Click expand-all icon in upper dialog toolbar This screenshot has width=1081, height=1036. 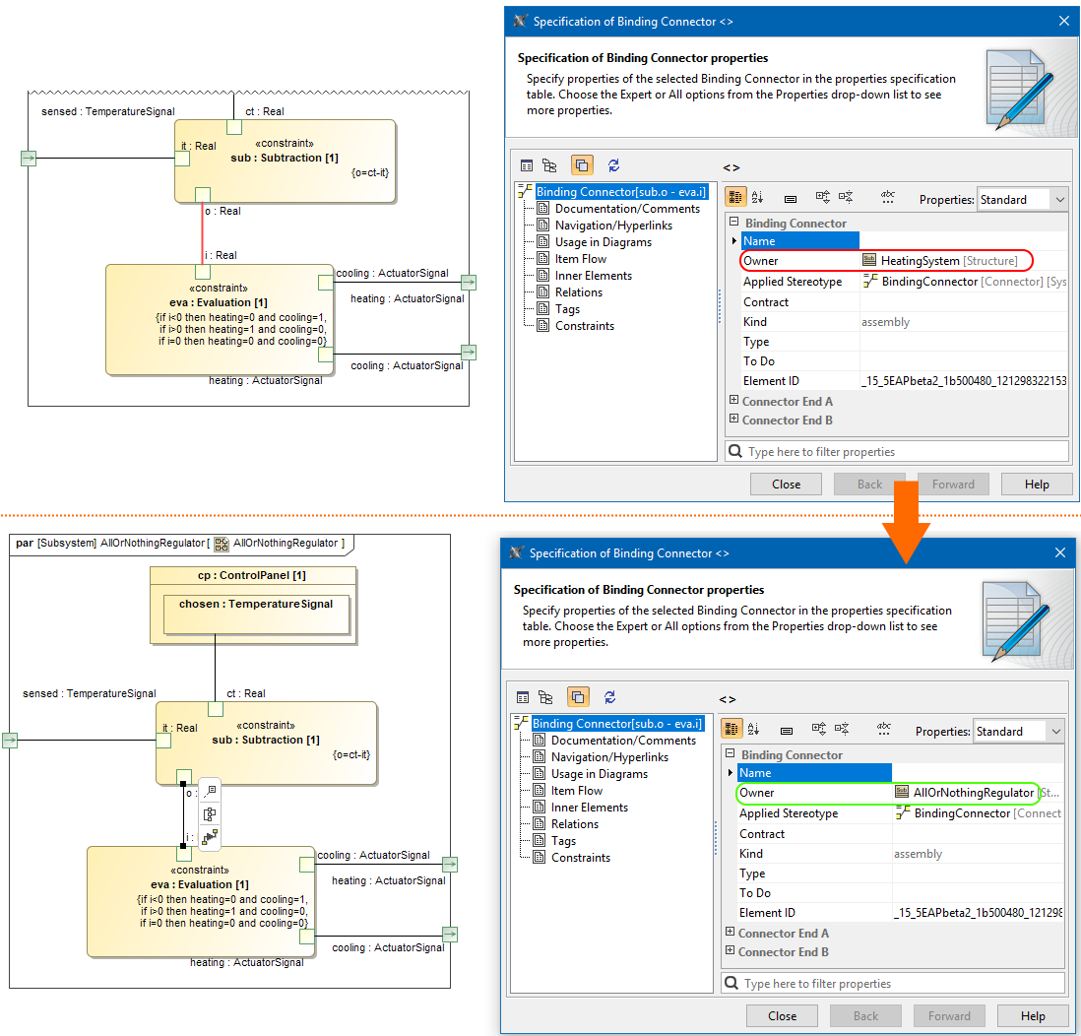(822, 197)
